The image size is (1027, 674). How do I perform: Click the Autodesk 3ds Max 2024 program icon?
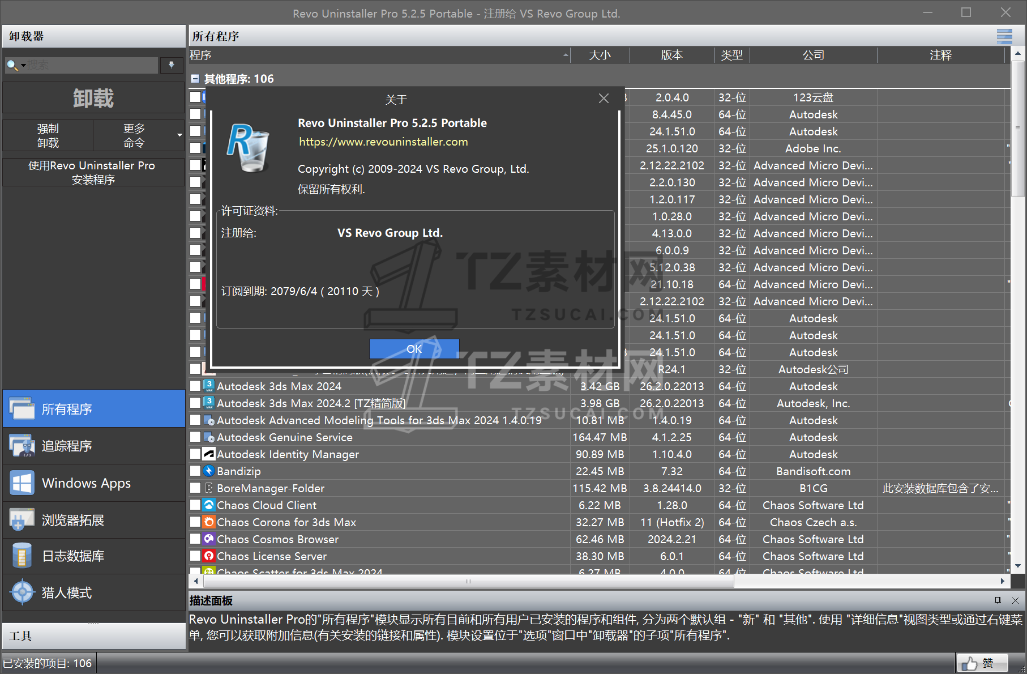click(209, 386)
